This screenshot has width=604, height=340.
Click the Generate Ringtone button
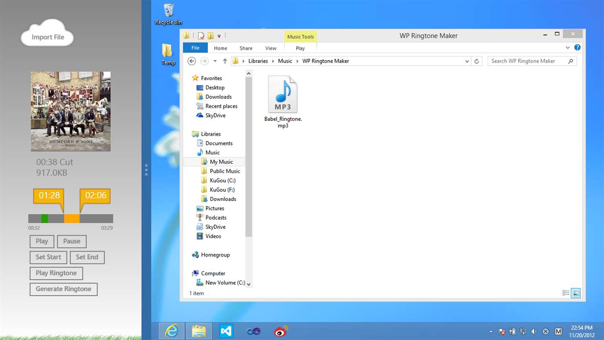63,289
